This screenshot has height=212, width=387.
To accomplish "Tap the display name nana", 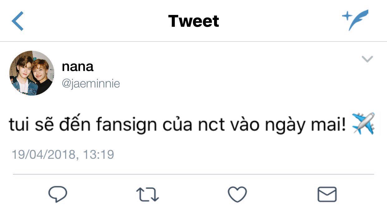I will [x=78, y=66].
